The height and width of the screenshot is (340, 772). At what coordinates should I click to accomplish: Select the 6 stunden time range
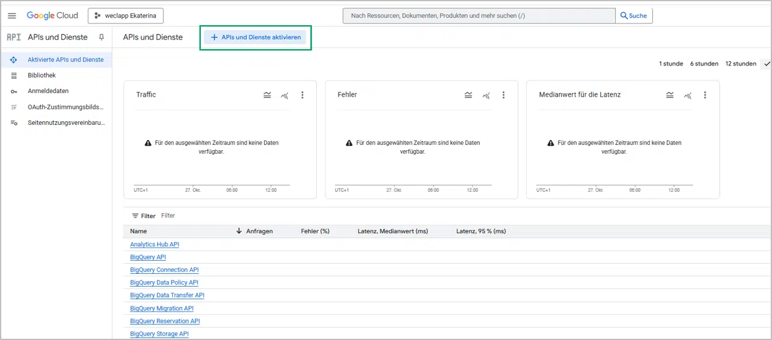tap(704, 64)
